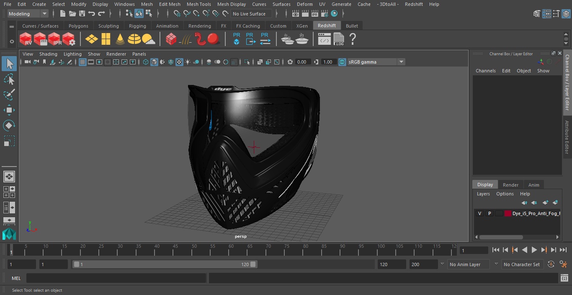Open the Redshift menu in menu bar
The height and width of the screenshot is (295, 572).
coord(414,4)
